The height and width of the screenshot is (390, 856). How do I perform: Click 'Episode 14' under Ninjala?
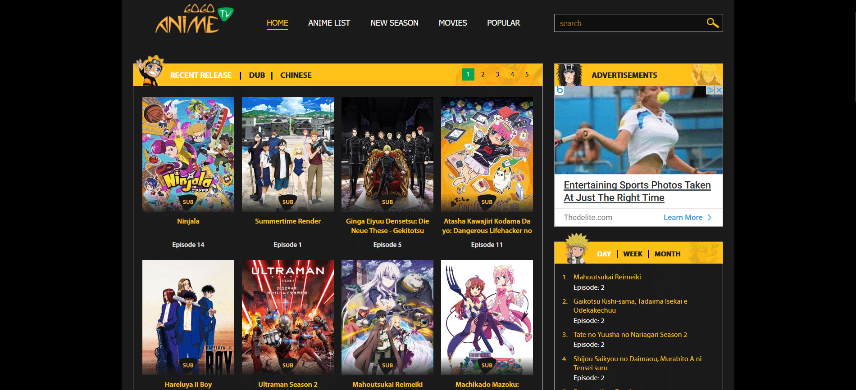tap(188, 245)
